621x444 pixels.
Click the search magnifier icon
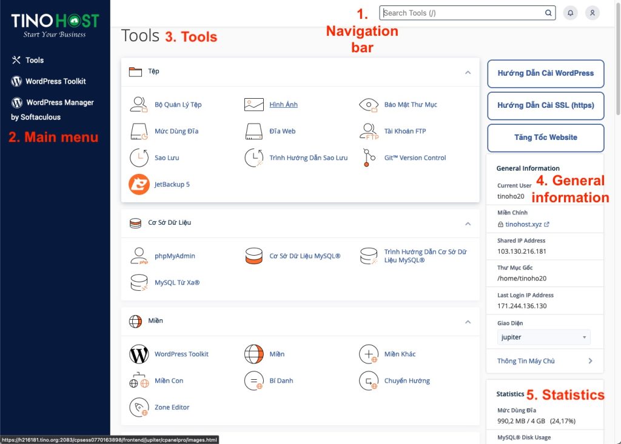click(548, 13)
